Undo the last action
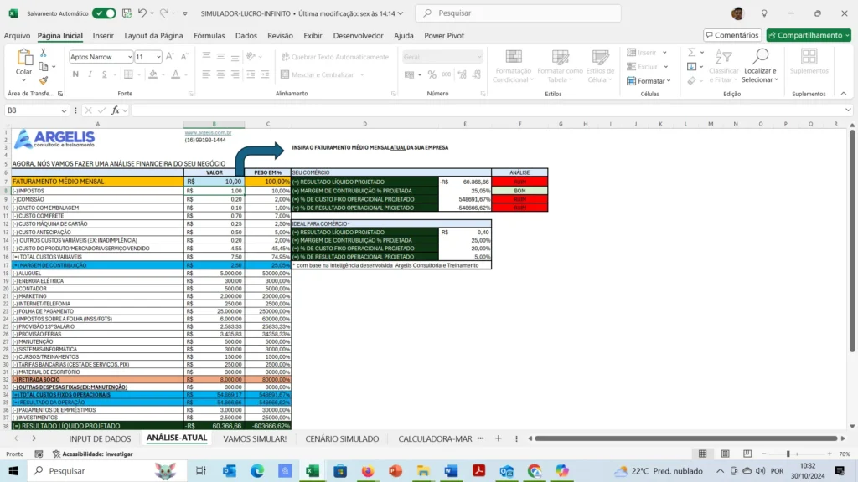This screenshot has height=482, width=858. coord(142,13)
